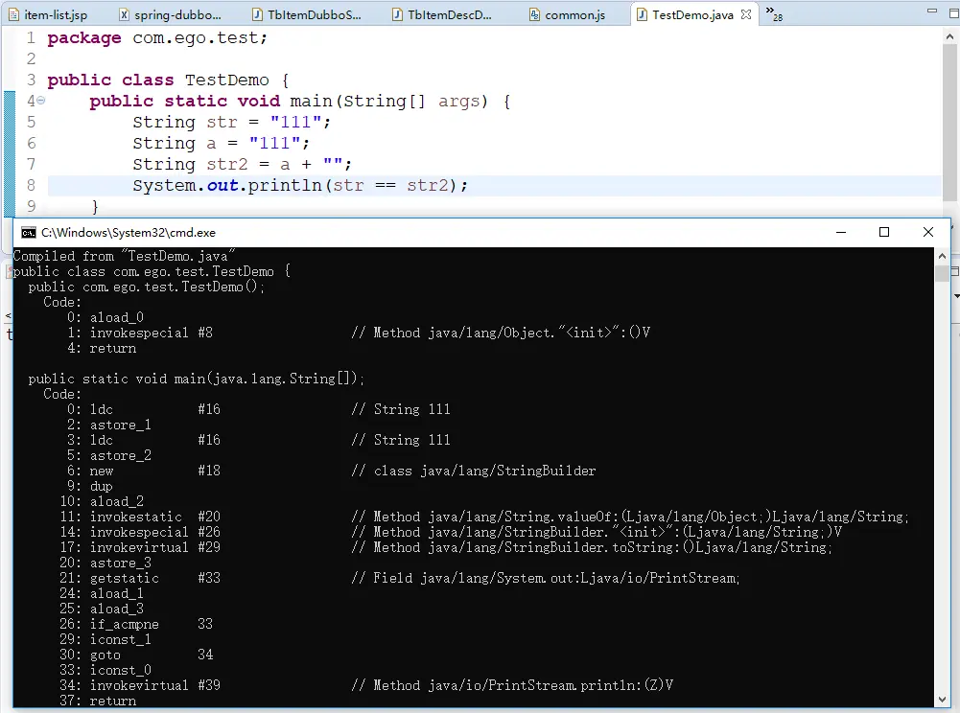Minimize the cmd.exe window

(841, 232)
